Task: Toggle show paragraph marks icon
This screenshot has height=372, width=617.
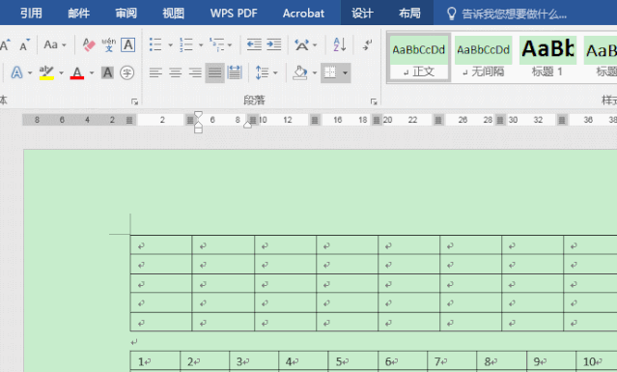Action: coord(368,44)
